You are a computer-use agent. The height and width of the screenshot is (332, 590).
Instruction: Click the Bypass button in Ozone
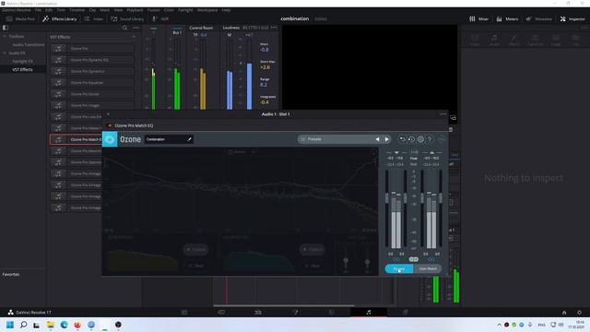pyautogui.click(x=399, y=268)
